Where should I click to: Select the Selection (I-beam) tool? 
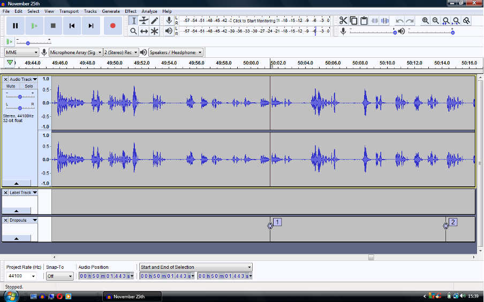point(134,21)
